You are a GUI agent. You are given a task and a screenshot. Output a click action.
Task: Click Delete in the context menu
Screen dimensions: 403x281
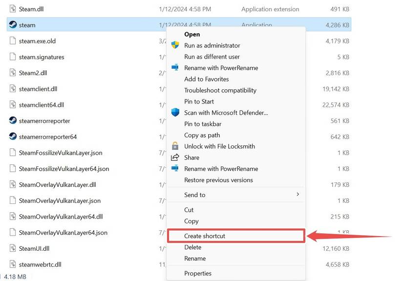tap(193, 247)
